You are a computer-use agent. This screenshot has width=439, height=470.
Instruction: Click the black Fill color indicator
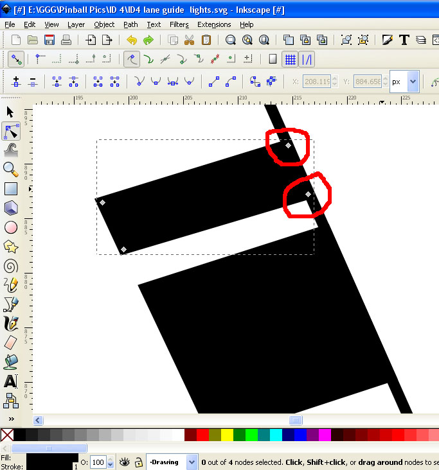click(51, 458)
